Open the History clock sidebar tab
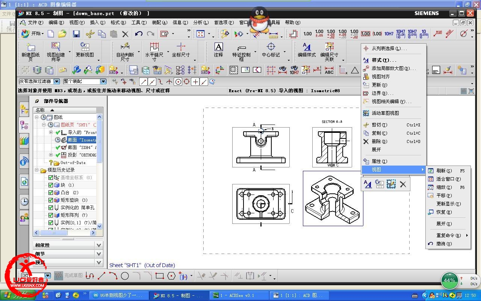This screenshot has width=481, height=301. click(x=24, y=201)
